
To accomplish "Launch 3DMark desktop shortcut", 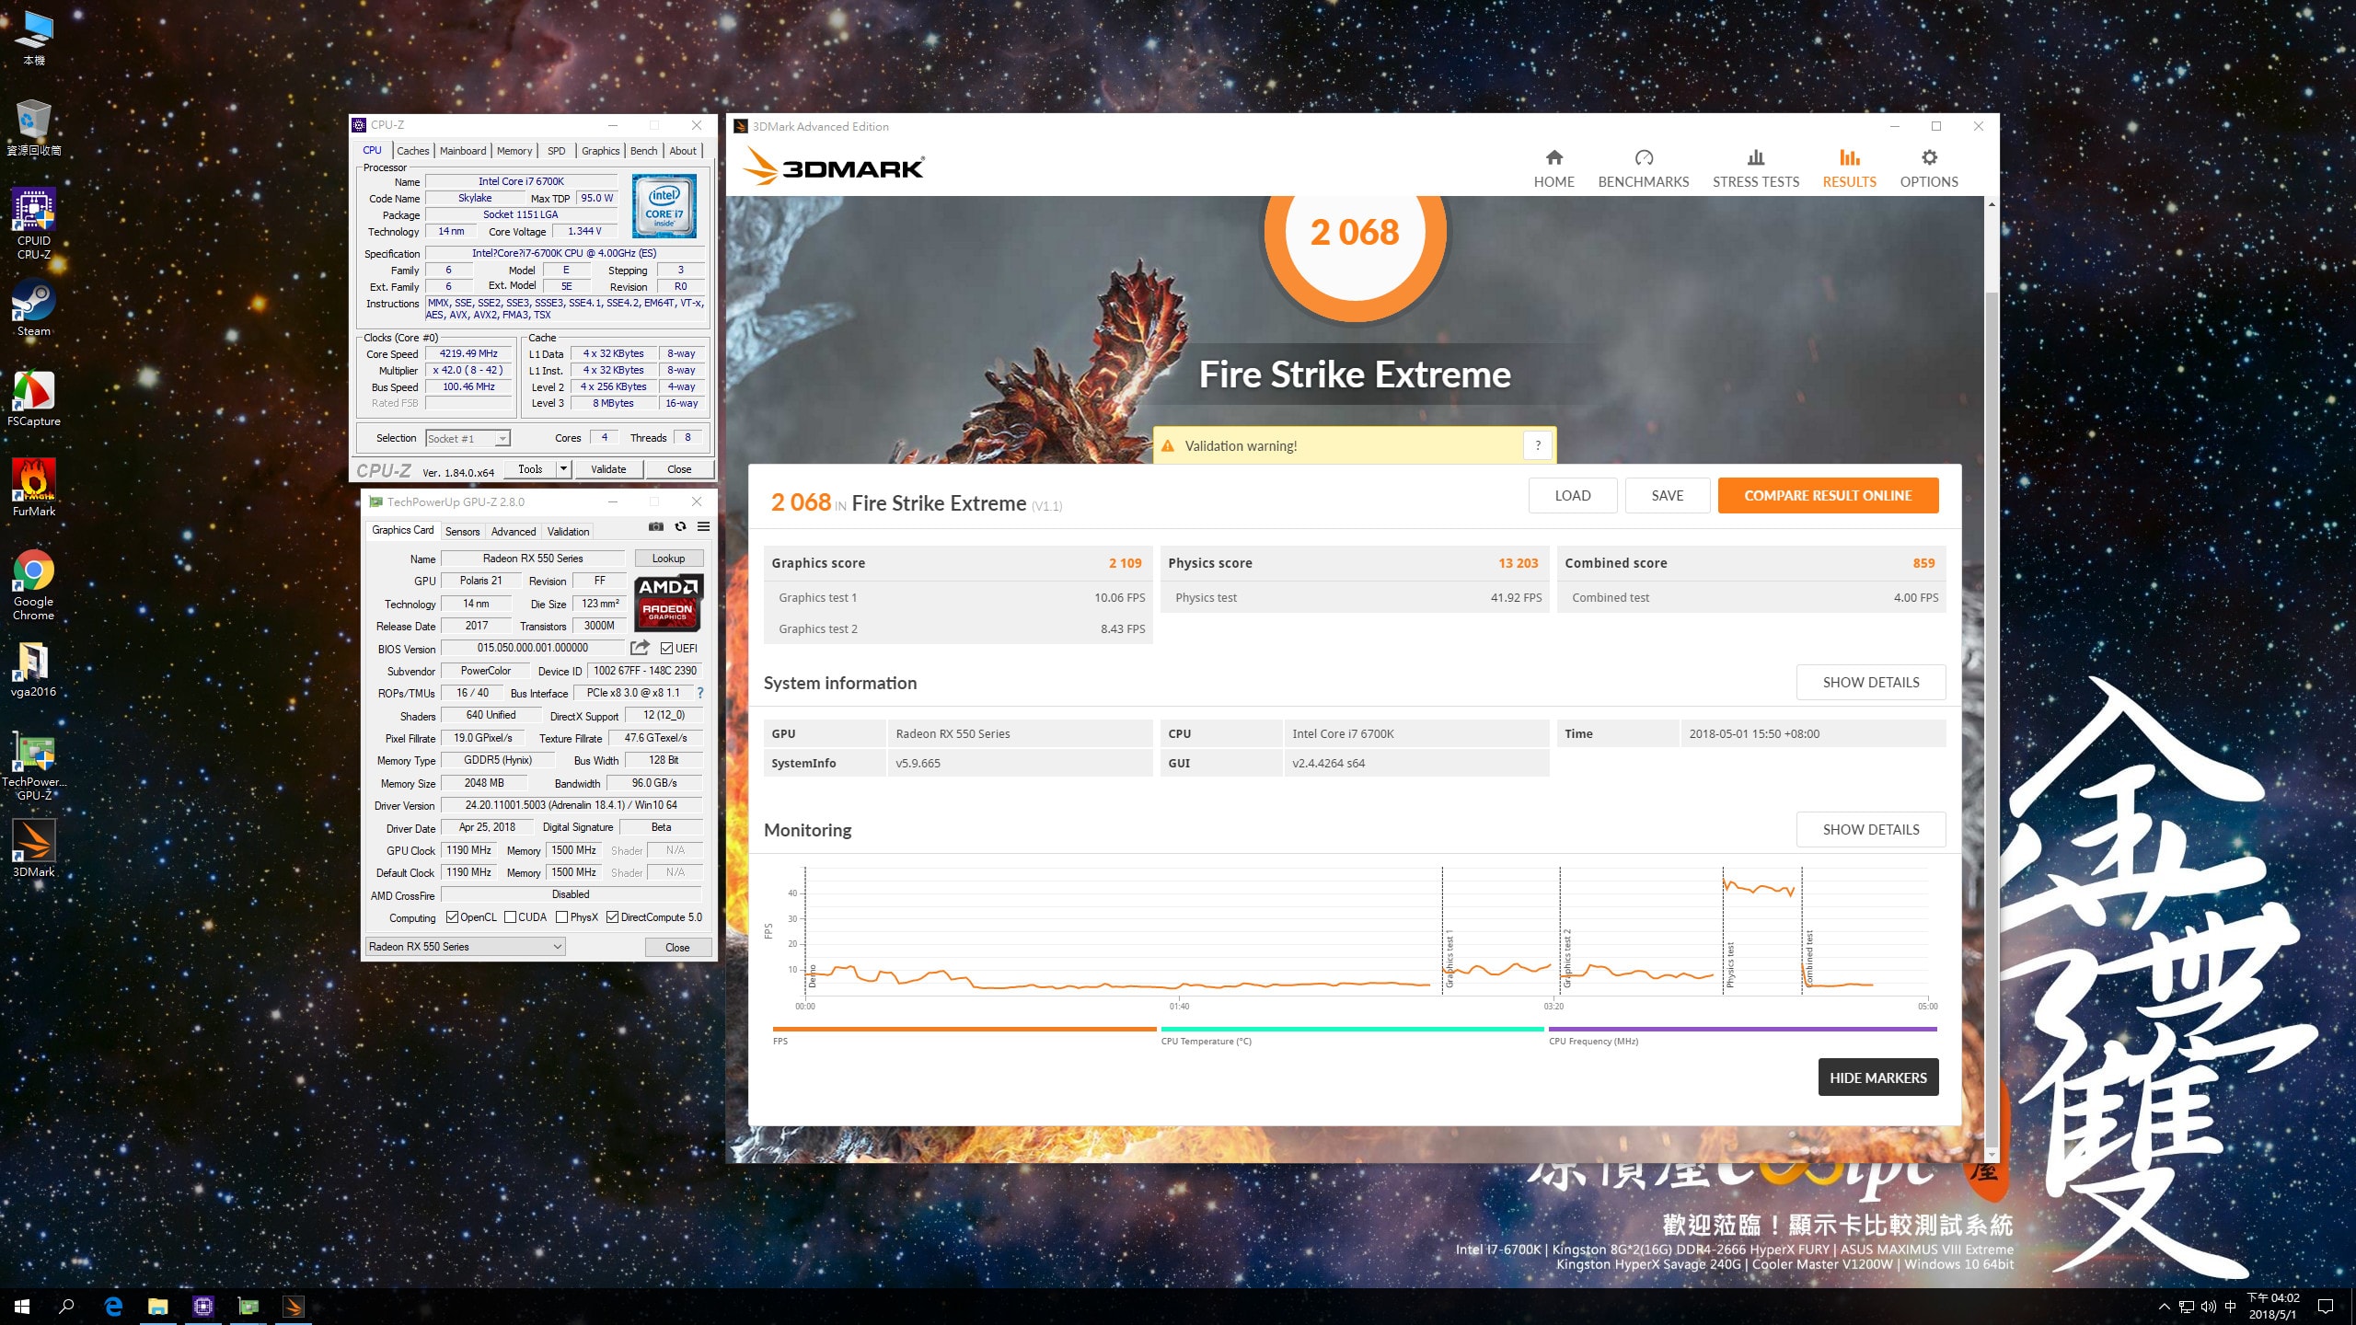I will tap(34, 849).
